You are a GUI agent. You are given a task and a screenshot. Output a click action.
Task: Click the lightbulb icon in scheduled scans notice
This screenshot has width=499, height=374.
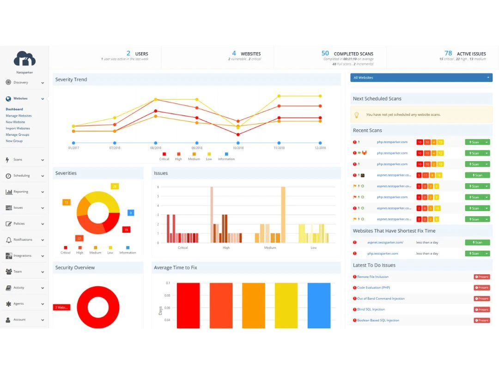pyautogui.click(x=357, y=115)
